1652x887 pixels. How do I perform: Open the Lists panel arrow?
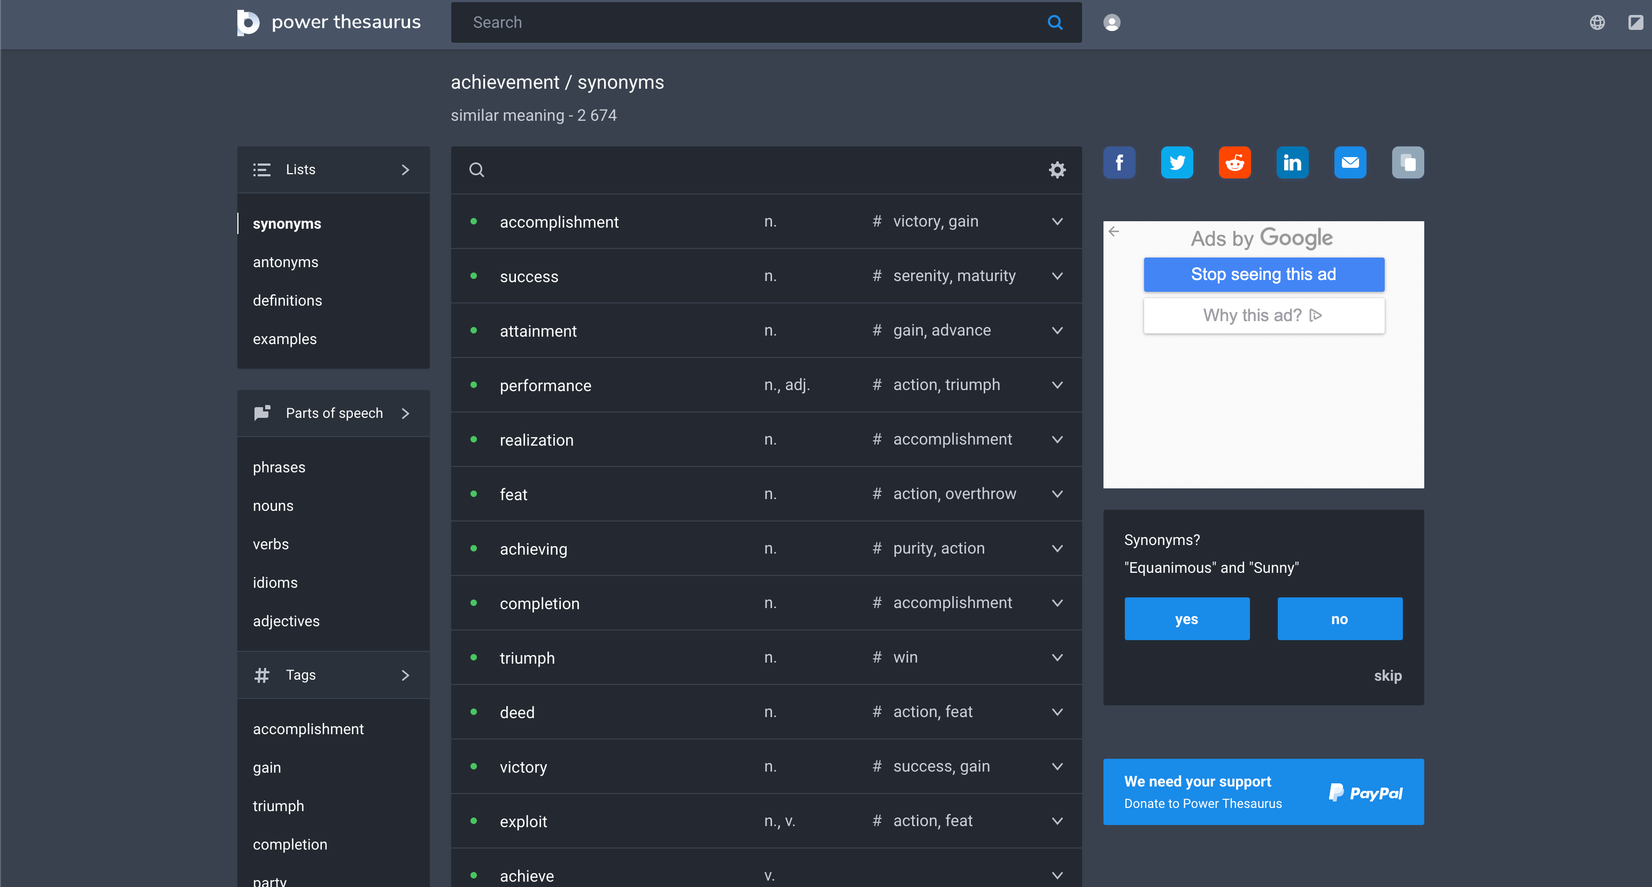(405, 170)
